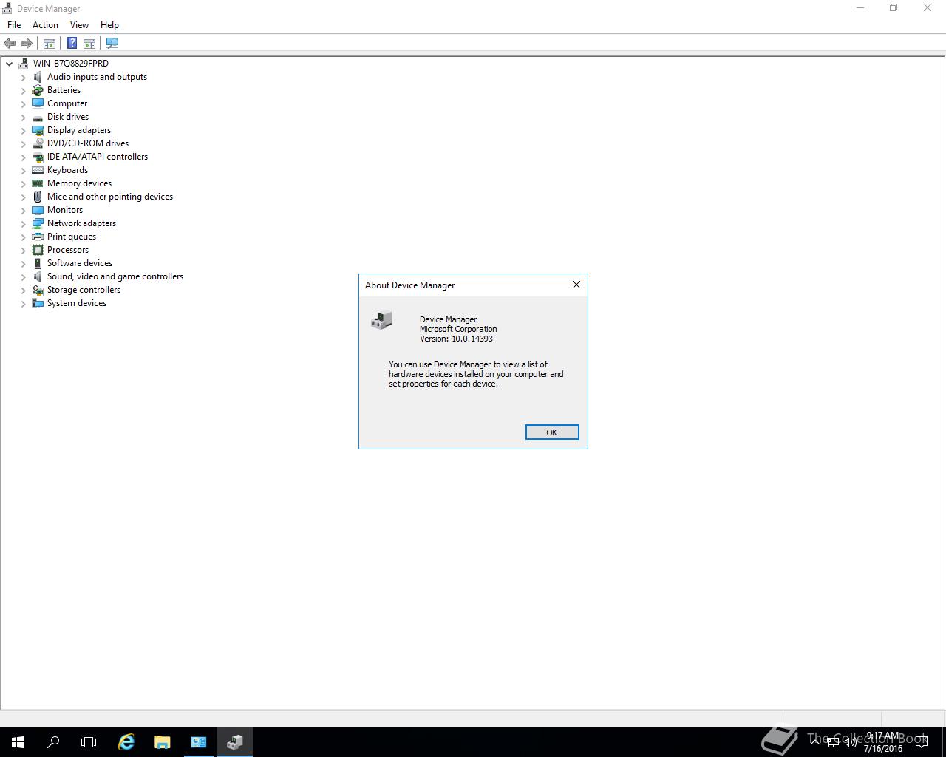Viewport: 946px width, 757px height.
Task: Click OK in About Device Manager dialog
Action: point(552,432)
